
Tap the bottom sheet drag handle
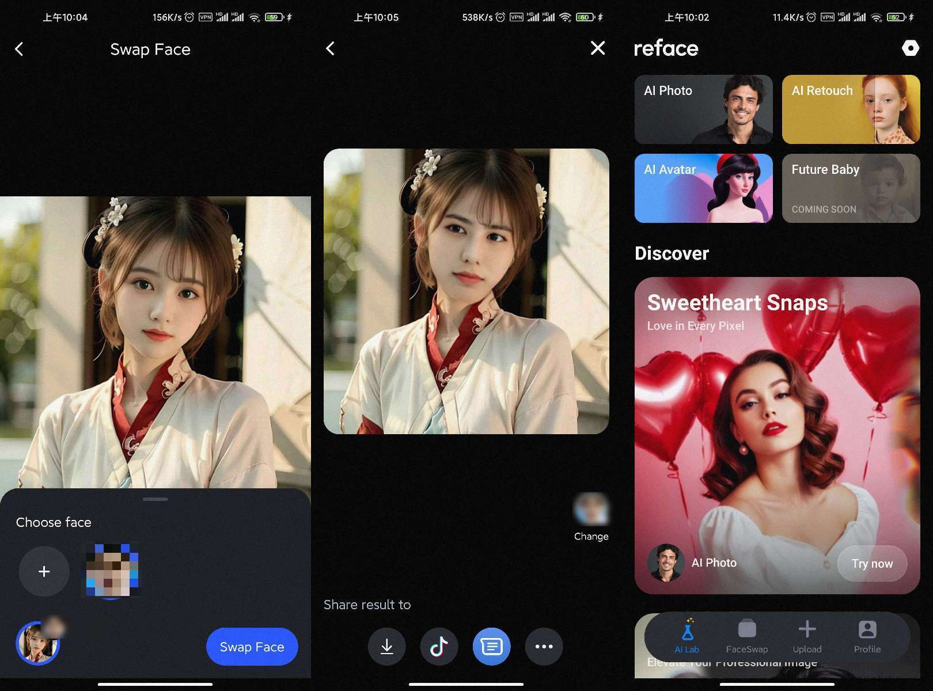tap(155, 499)
